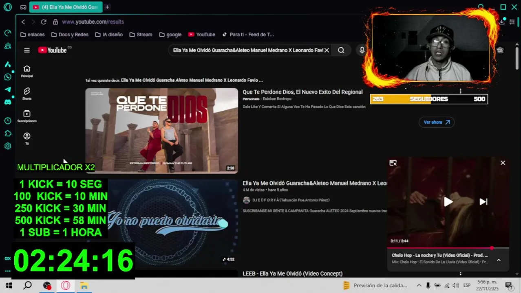Go to YouTube Principal section
This screenshot has width=521, height=293.
(27, 71)
